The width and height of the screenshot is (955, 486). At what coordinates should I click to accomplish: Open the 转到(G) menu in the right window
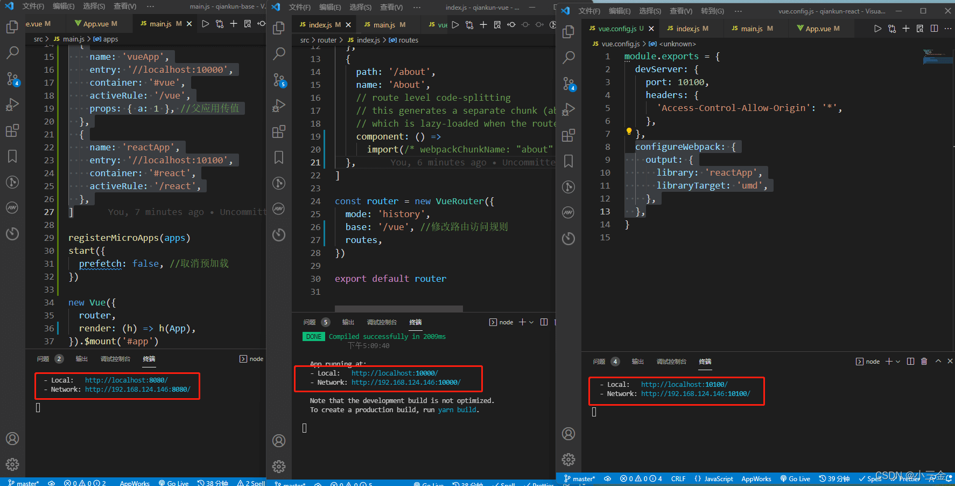[712, 11]
